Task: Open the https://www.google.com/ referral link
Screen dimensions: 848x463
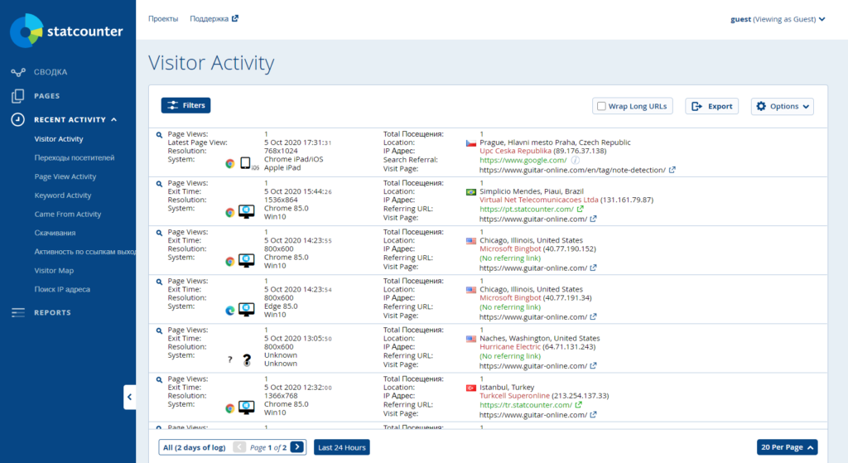Action: pos(523,160)
